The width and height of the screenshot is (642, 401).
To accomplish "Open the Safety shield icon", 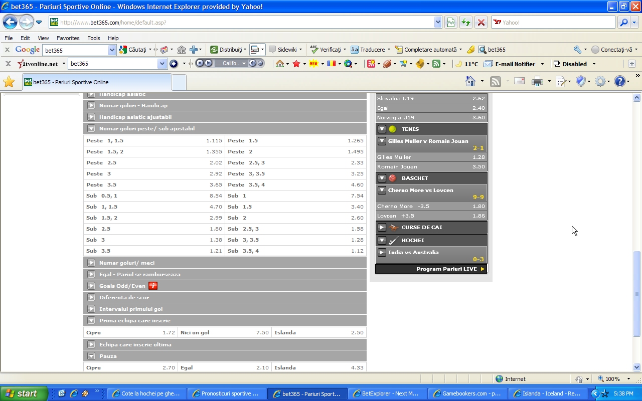I will pos(580,81).
